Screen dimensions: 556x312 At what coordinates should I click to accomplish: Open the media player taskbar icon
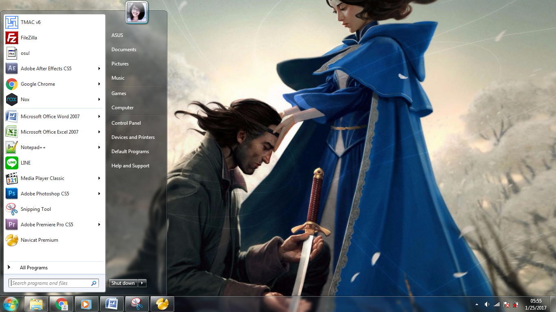tap(87, 304)
